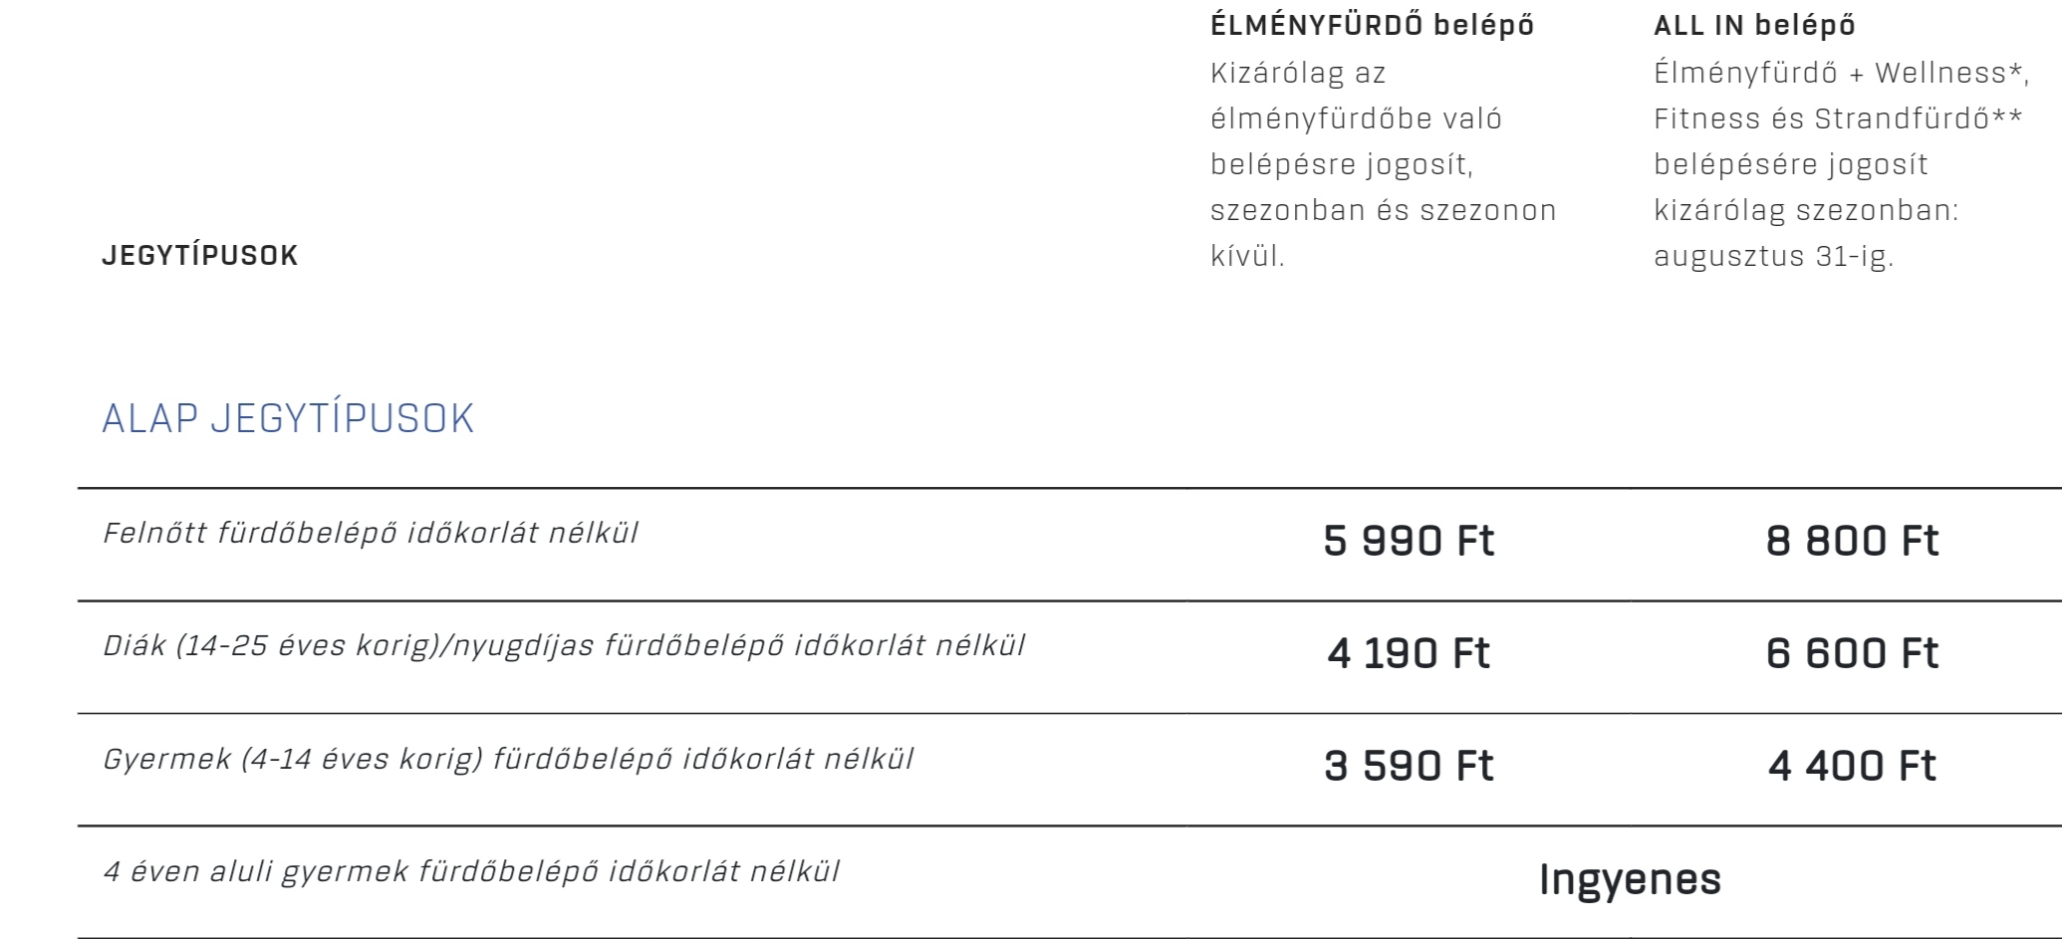Click the 4 400 Ft child ALL IN price
The height and width of the screenshot is (939, 2062).
coord(1852,766)
